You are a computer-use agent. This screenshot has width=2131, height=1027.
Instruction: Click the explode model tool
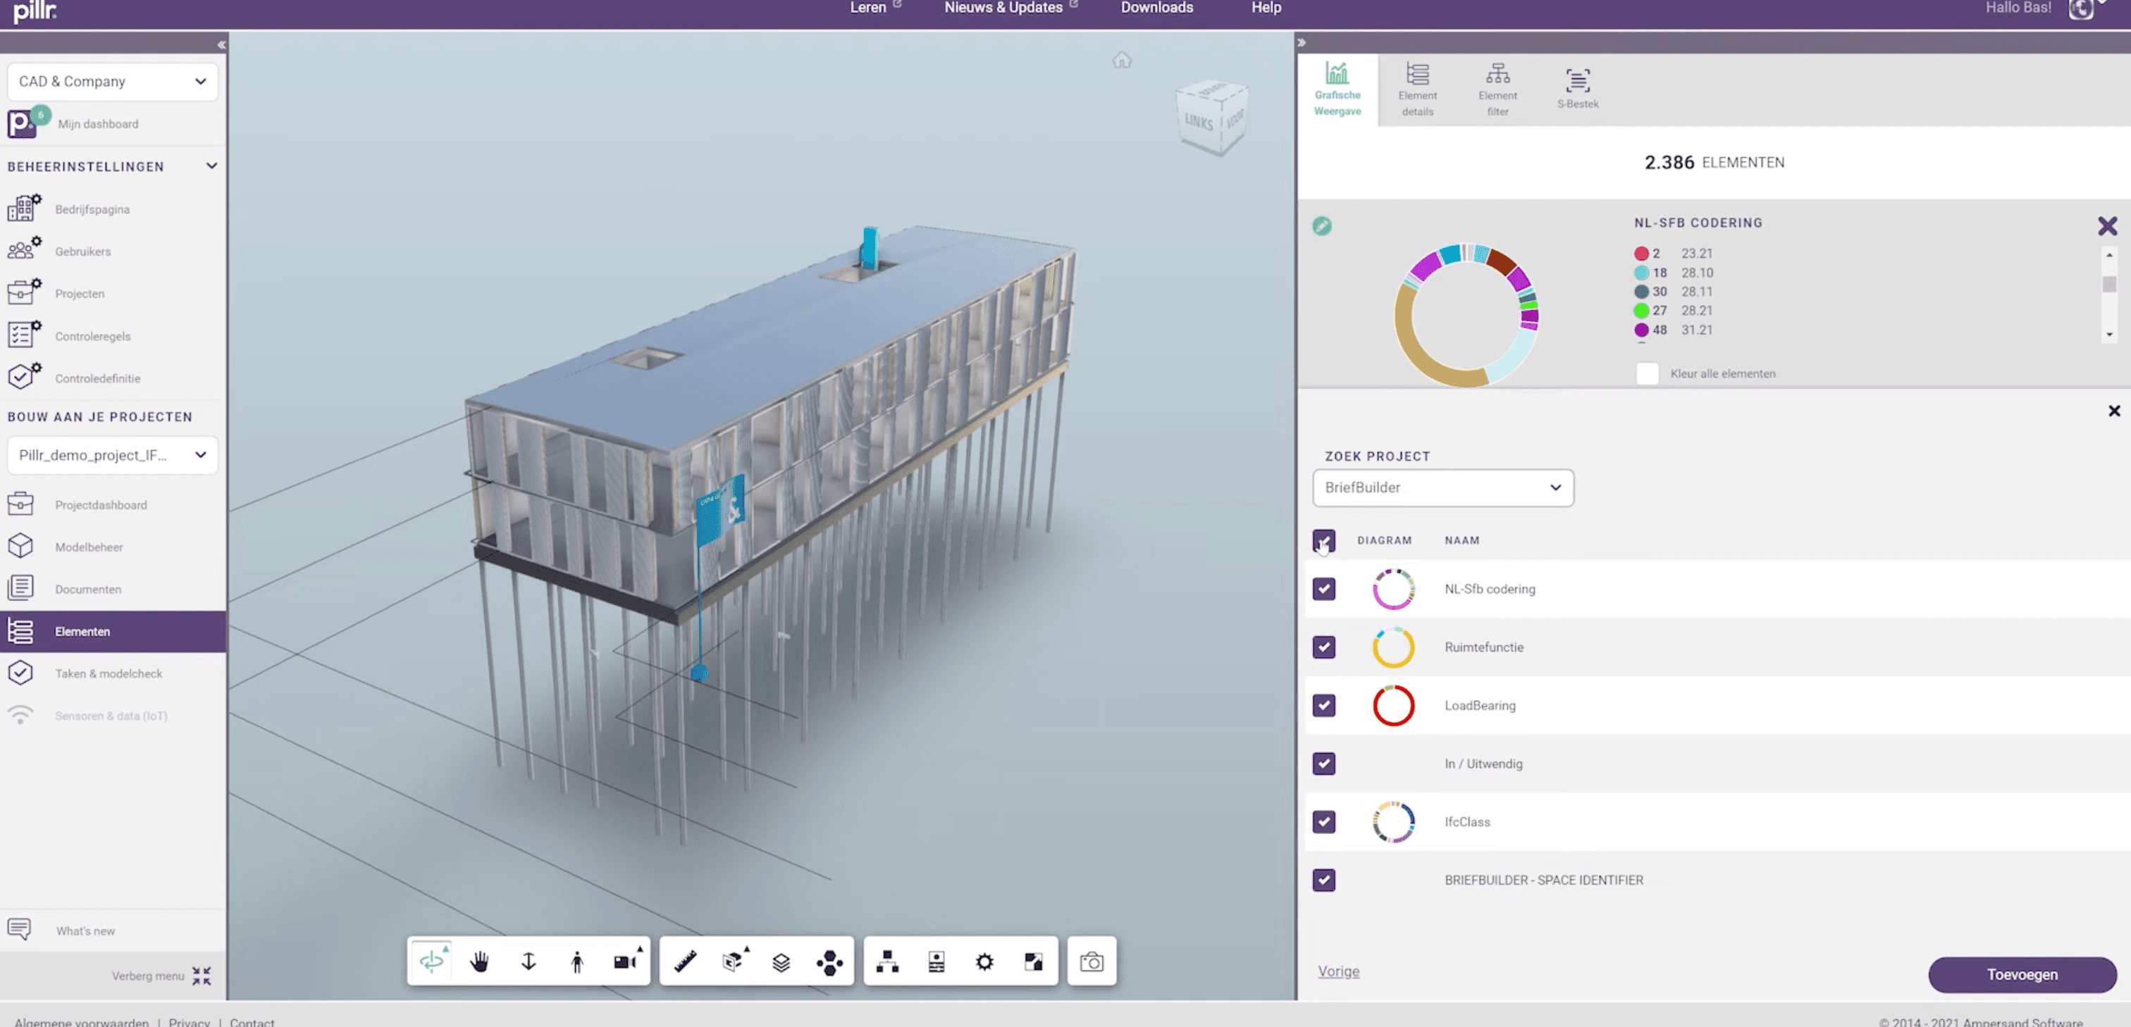click(x=829, y=961)
